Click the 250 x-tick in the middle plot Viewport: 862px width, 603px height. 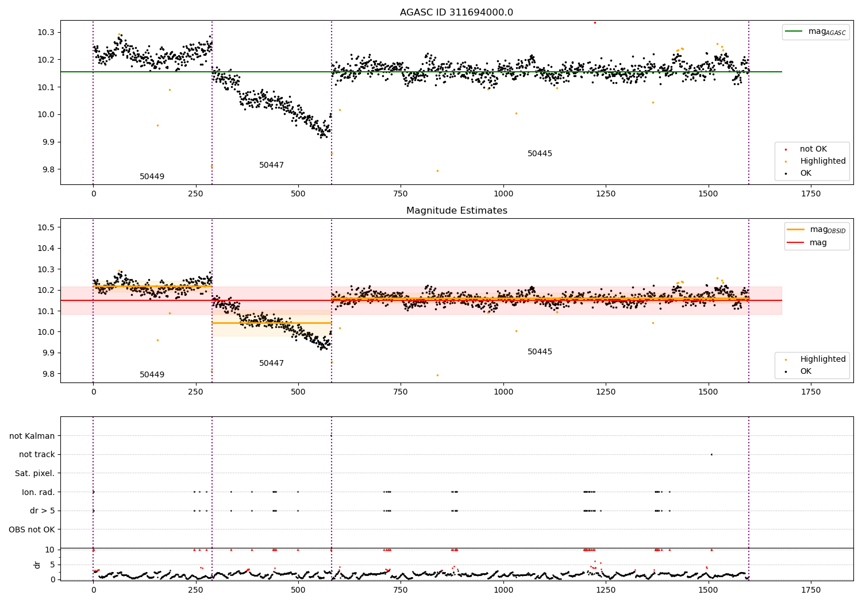point(196,392)
